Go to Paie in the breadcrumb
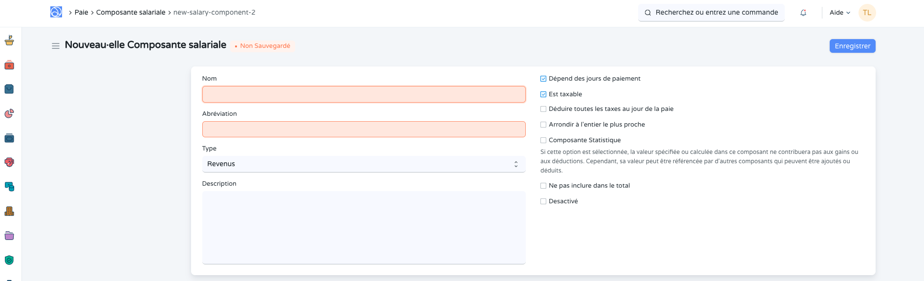This screenshot has height=281, width=924. pyautogui.click(x=81, y=13)
